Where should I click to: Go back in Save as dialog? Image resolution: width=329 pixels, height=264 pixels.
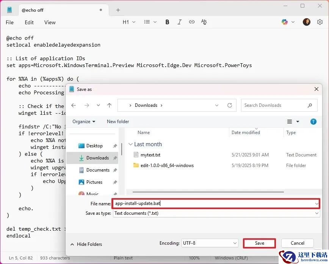tap(74, 105)
